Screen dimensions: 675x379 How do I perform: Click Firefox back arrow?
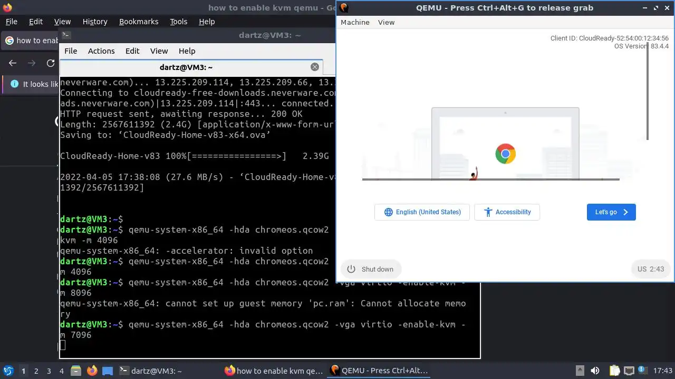13,63
